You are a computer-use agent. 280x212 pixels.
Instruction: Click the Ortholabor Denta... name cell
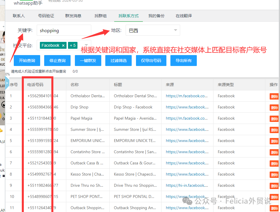88,96
